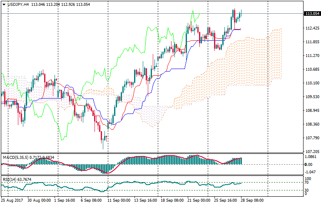The image size is (321, 205).
Task: Click the current price label 113.054
Action: click(x=312, y=13)
